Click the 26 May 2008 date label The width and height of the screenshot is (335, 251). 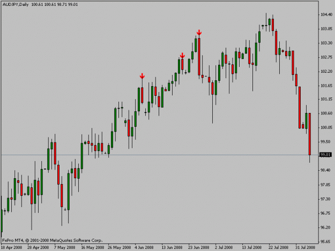pyautogui.click(x=119, y=247)
